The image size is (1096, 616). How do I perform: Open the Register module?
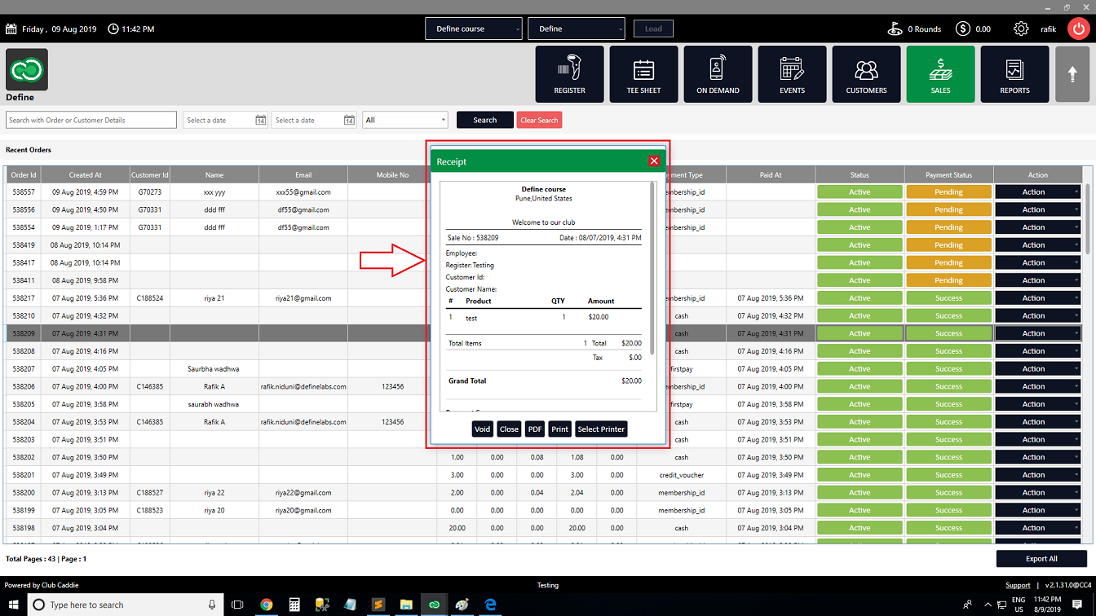pos(569,74)
